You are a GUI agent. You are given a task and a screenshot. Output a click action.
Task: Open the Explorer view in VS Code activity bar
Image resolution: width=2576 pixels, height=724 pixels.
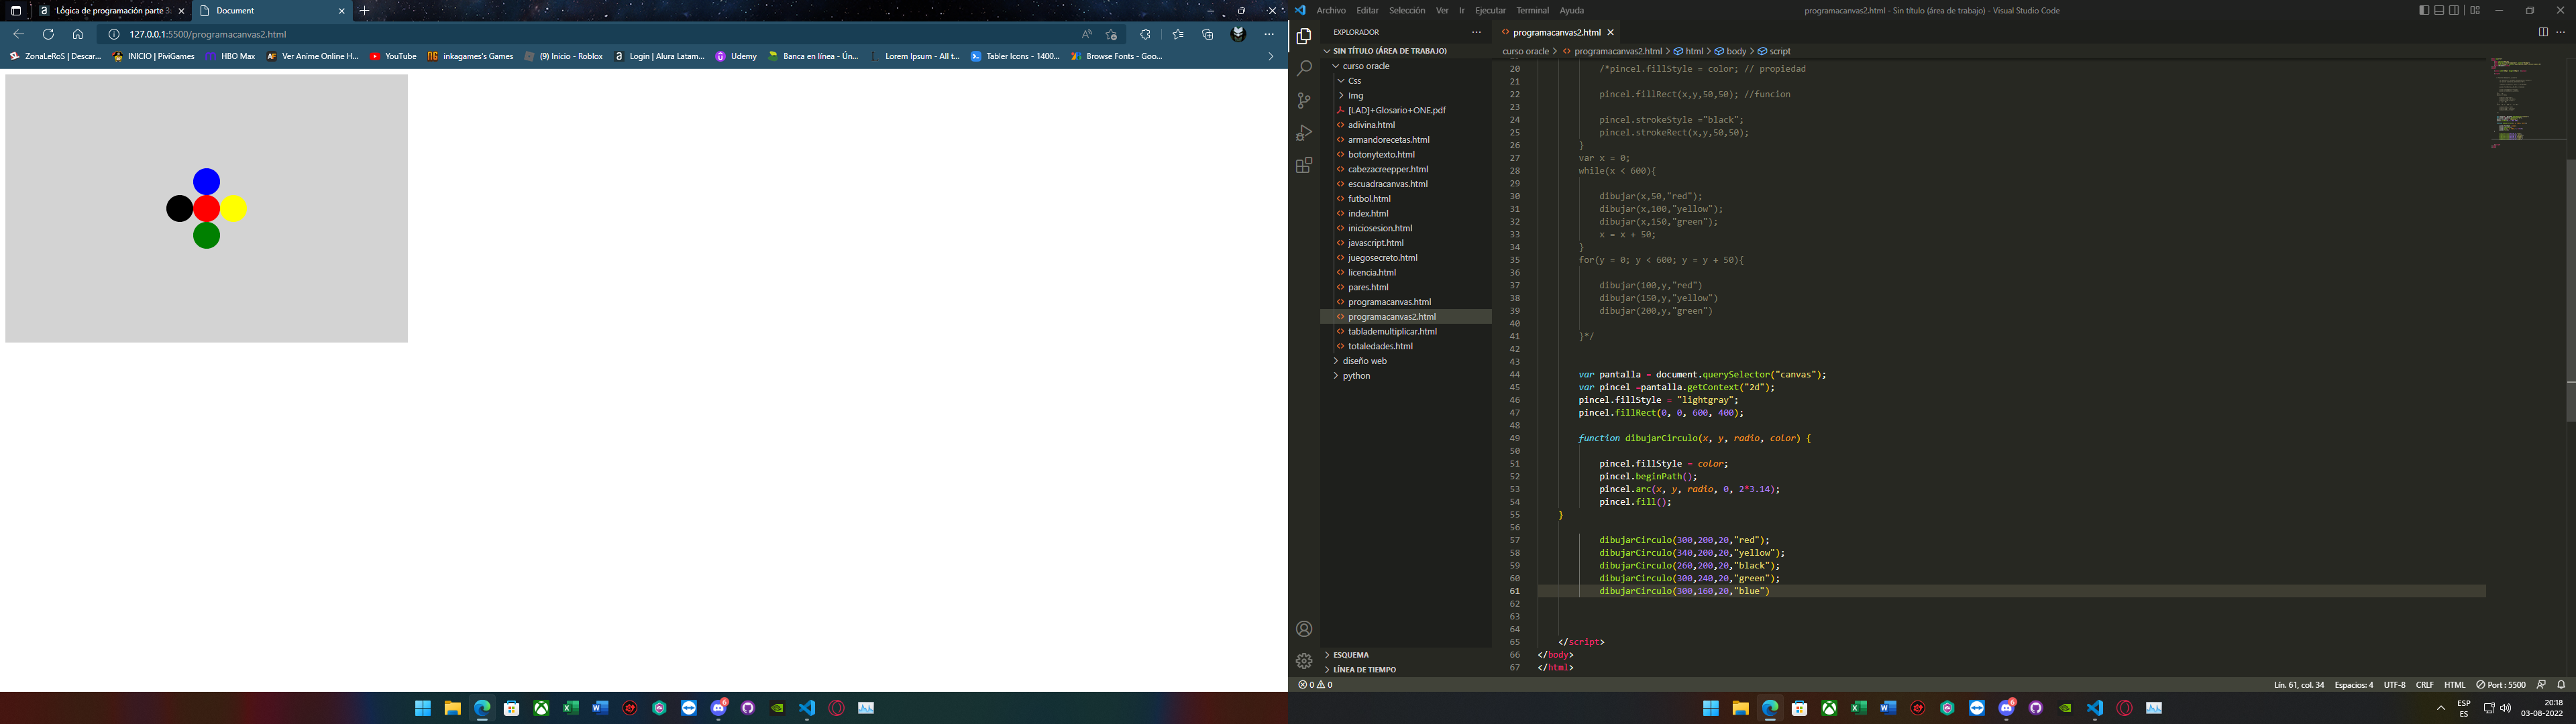[x=1304, y=37]
